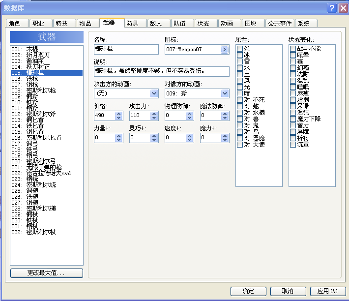Open the 状态 tab
Viewport: 349px width, 301px height.
pyautogui.click(x=206, y=23)
